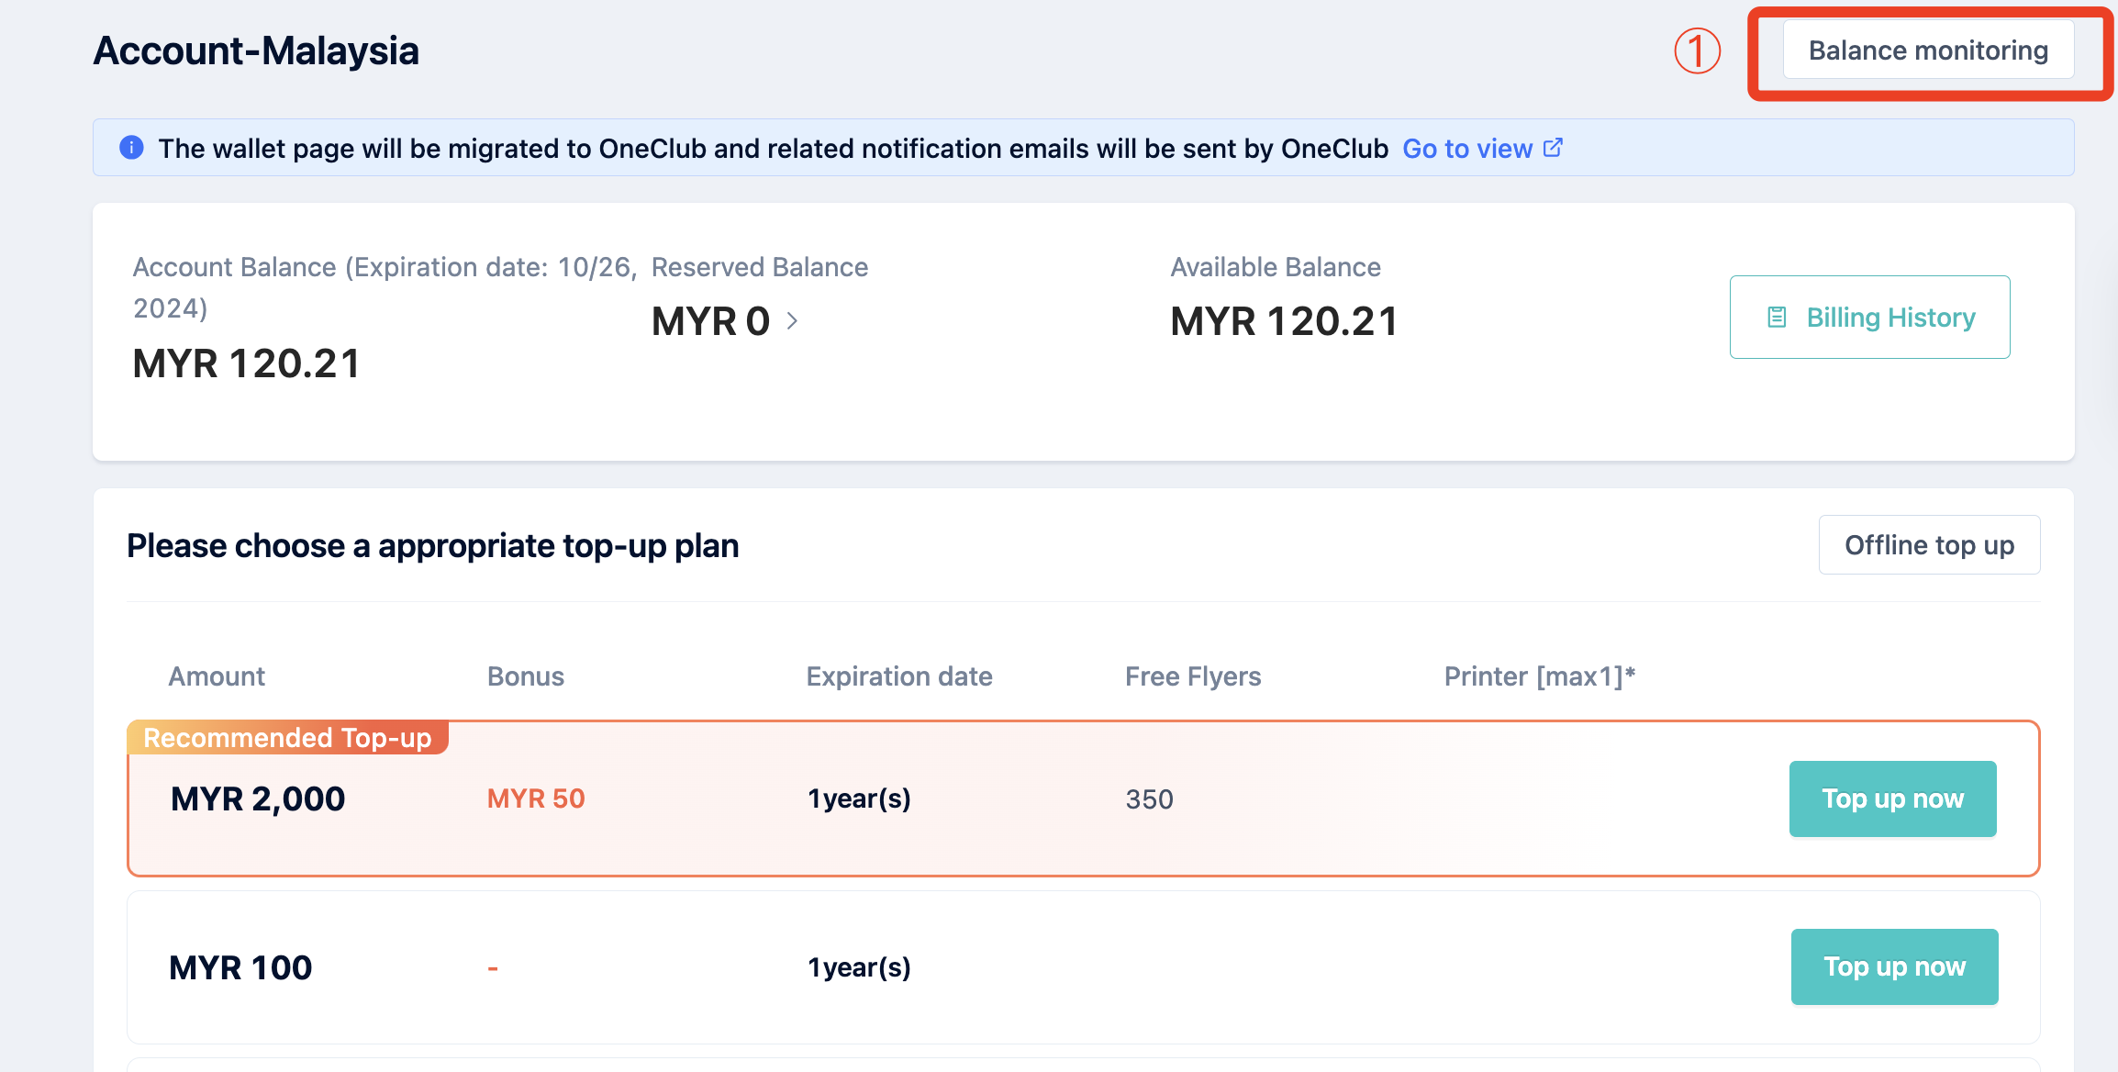Image resolution: width=2118 pixels, height=1072 pixels.
Task: Click the Printer [max1]* column header
Action: [x=1540, y=676]
